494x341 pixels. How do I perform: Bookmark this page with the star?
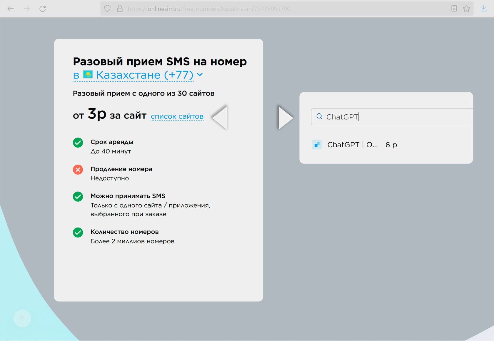466,9
